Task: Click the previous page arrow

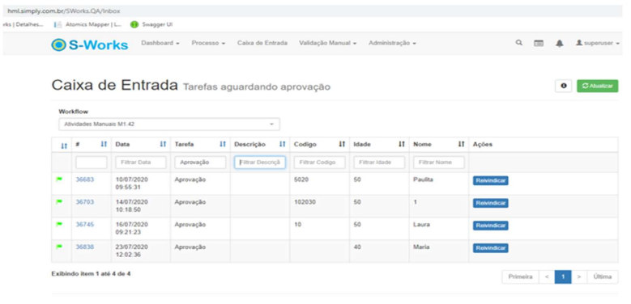Action: tap(547, 277)
